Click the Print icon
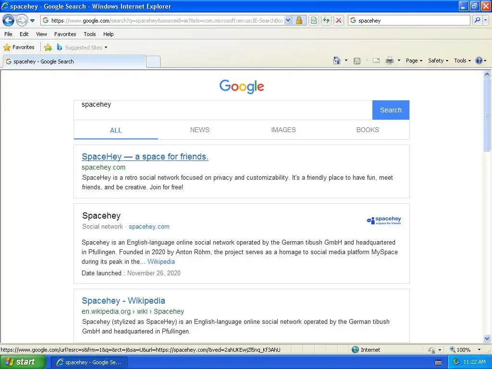 [389, 61]
